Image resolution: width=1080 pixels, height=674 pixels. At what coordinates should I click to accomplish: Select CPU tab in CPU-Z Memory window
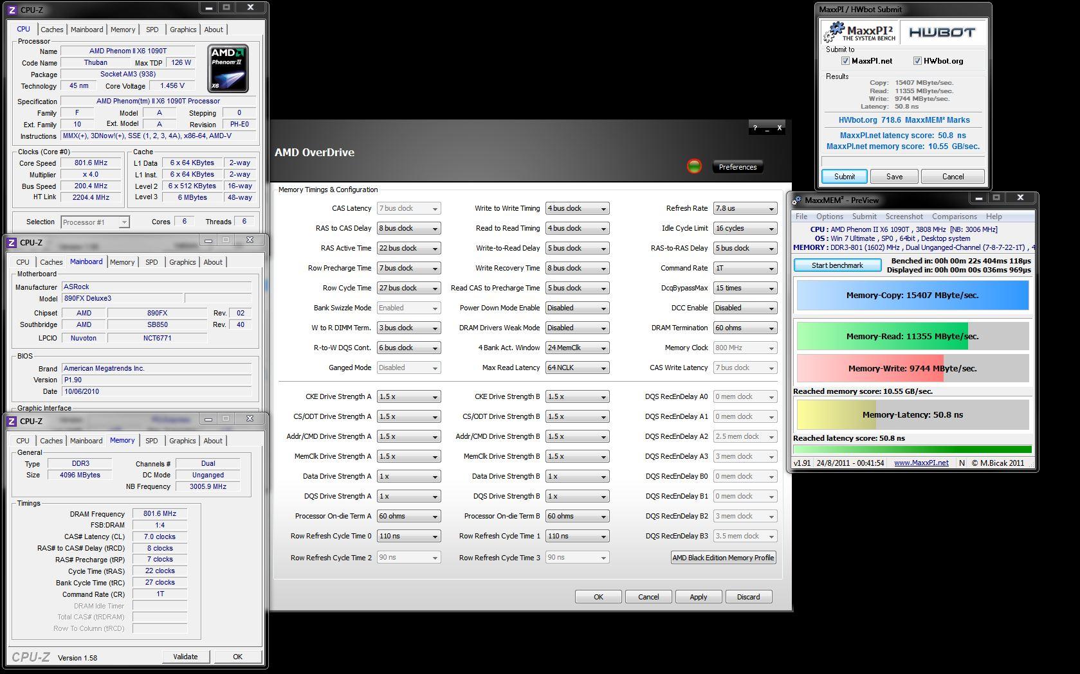pos(23,441)
